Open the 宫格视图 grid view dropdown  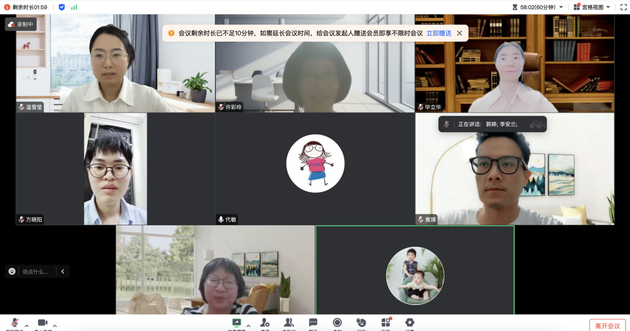(592, 7)
